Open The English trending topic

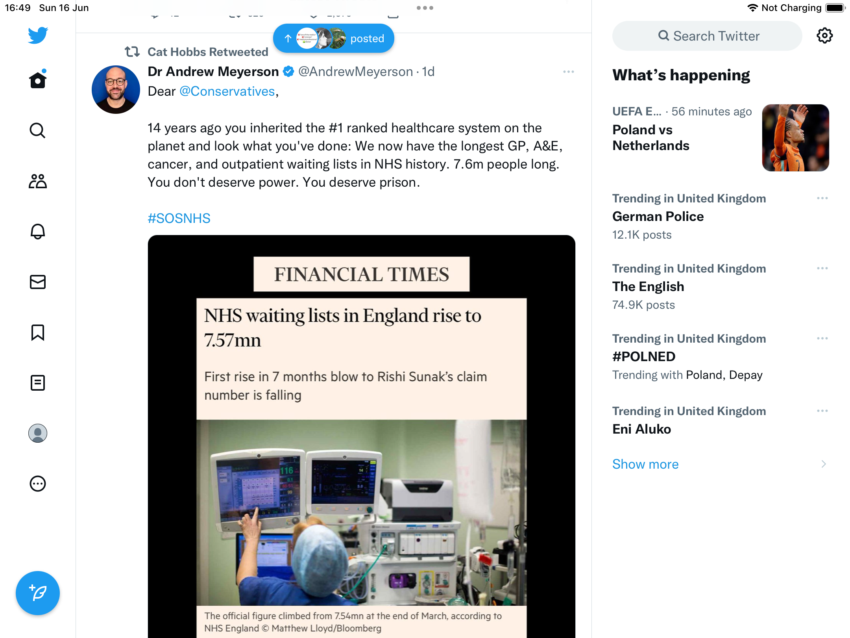648,287
